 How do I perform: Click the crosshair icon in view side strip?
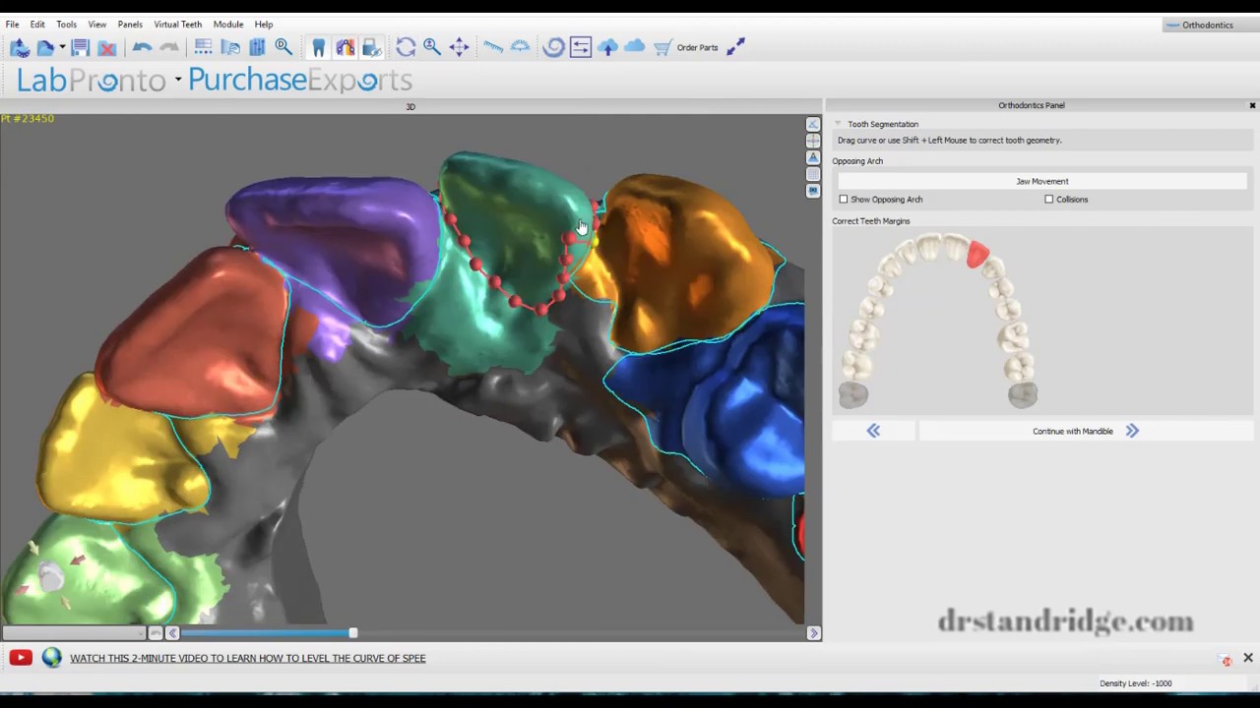click(x=813, y=141)
